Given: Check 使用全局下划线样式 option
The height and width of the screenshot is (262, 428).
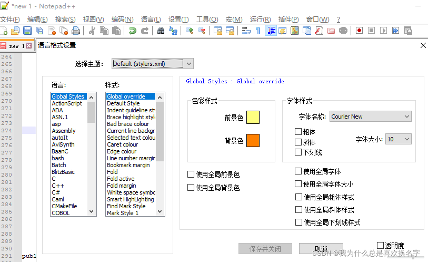Looking at the screenshot, I should coord(298,222).
